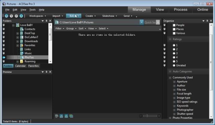The height and width of the screenshot is (125, 215).
Task: Click the Easy-Select marker beside Contacts
Action: tap(4, 29)
